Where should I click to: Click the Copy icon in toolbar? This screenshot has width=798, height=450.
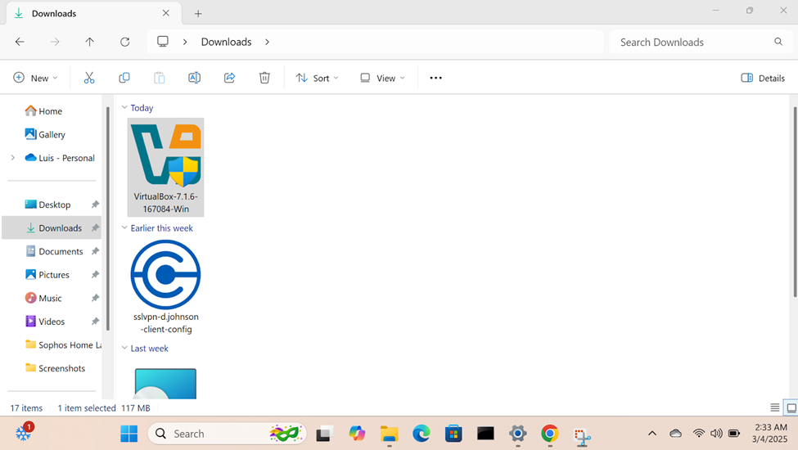[x=124, y=78]
